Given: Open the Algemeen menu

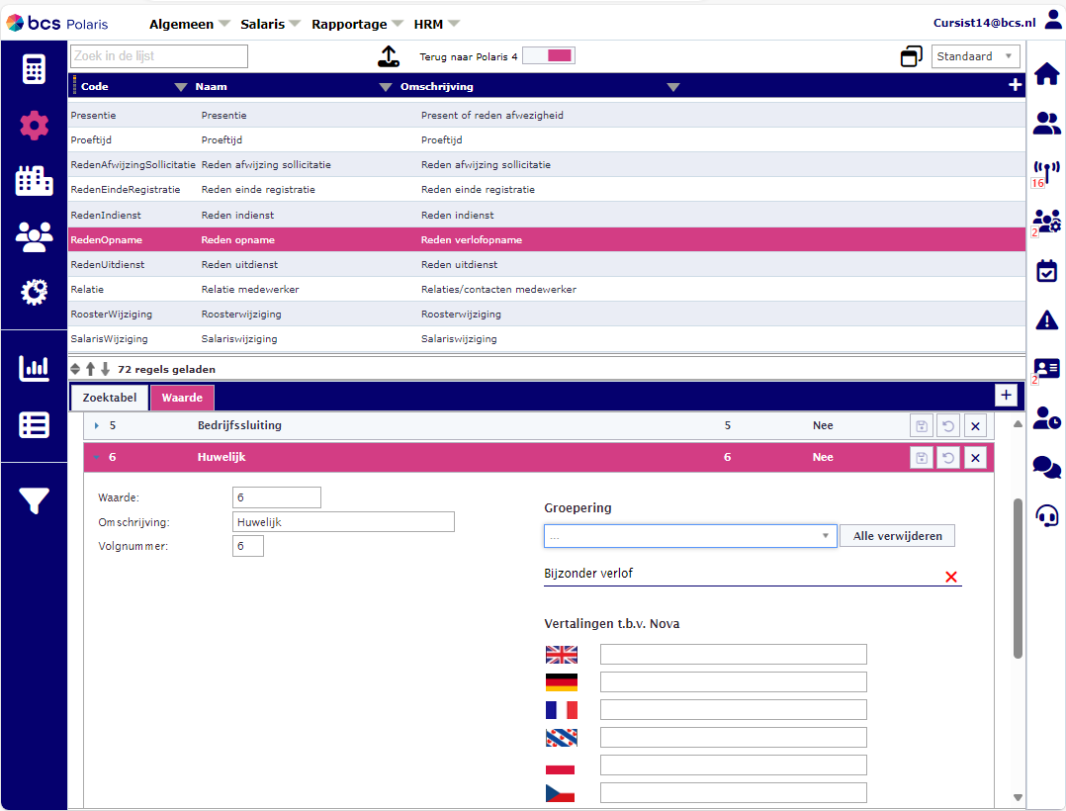Looking at the screenshot, I should (189, 24).
